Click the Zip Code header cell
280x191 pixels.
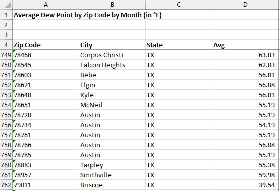click(46, 45)
